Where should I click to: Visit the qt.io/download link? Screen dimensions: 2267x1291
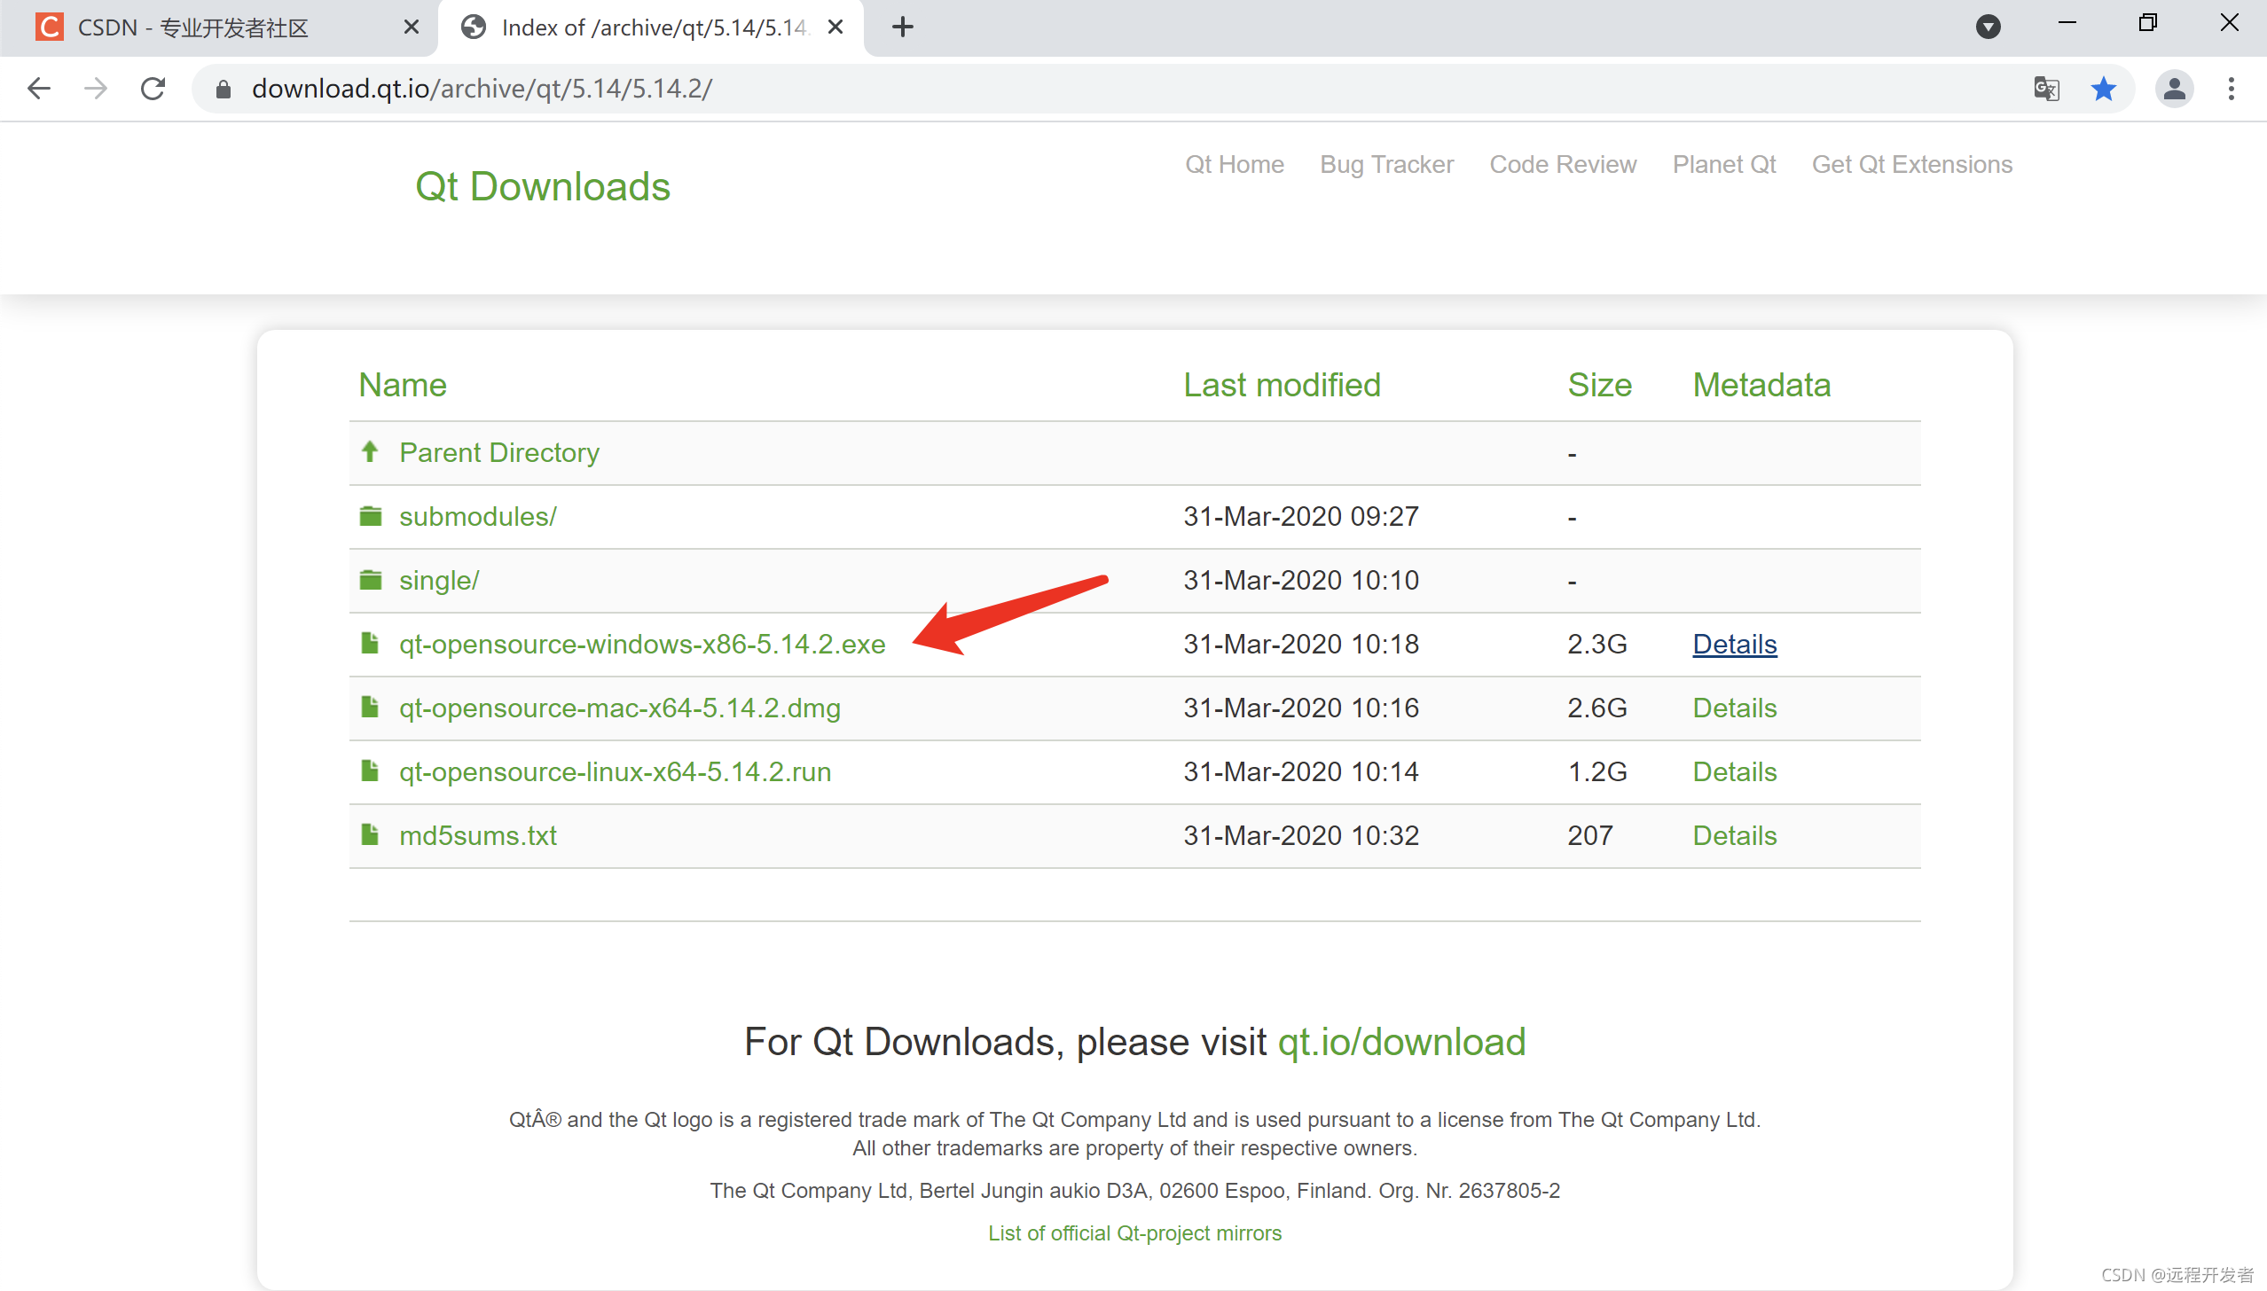click(1401, 1042)
